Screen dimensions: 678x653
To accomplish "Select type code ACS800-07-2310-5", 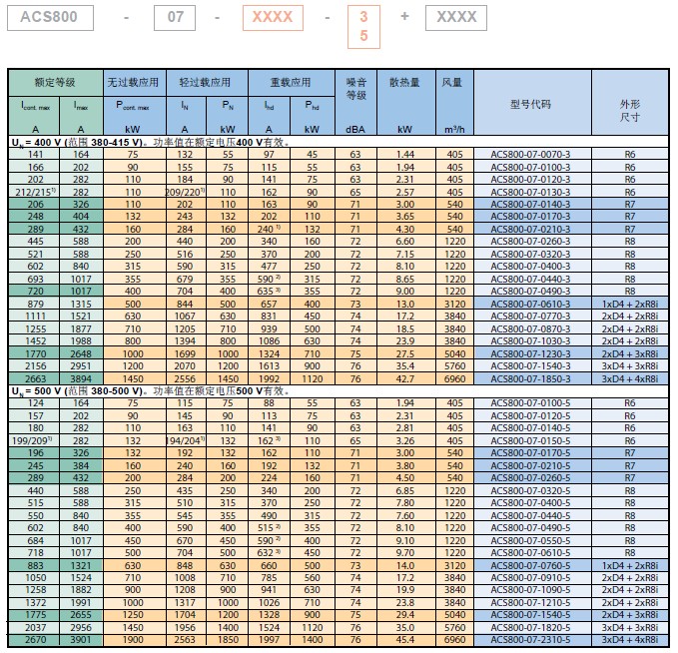I will click(530, 639).
